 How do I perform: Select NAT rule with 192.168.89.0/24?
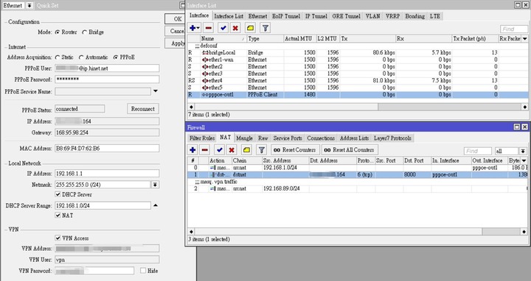click(357, 188)
